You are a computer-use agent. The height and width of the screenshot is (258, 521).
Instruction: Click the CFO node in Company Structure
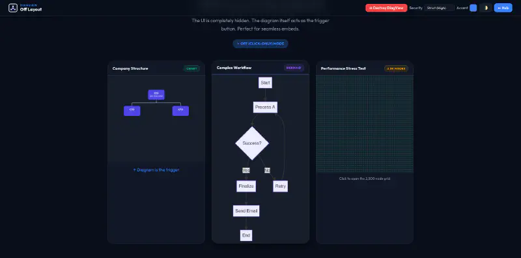[x=180, y=111]
